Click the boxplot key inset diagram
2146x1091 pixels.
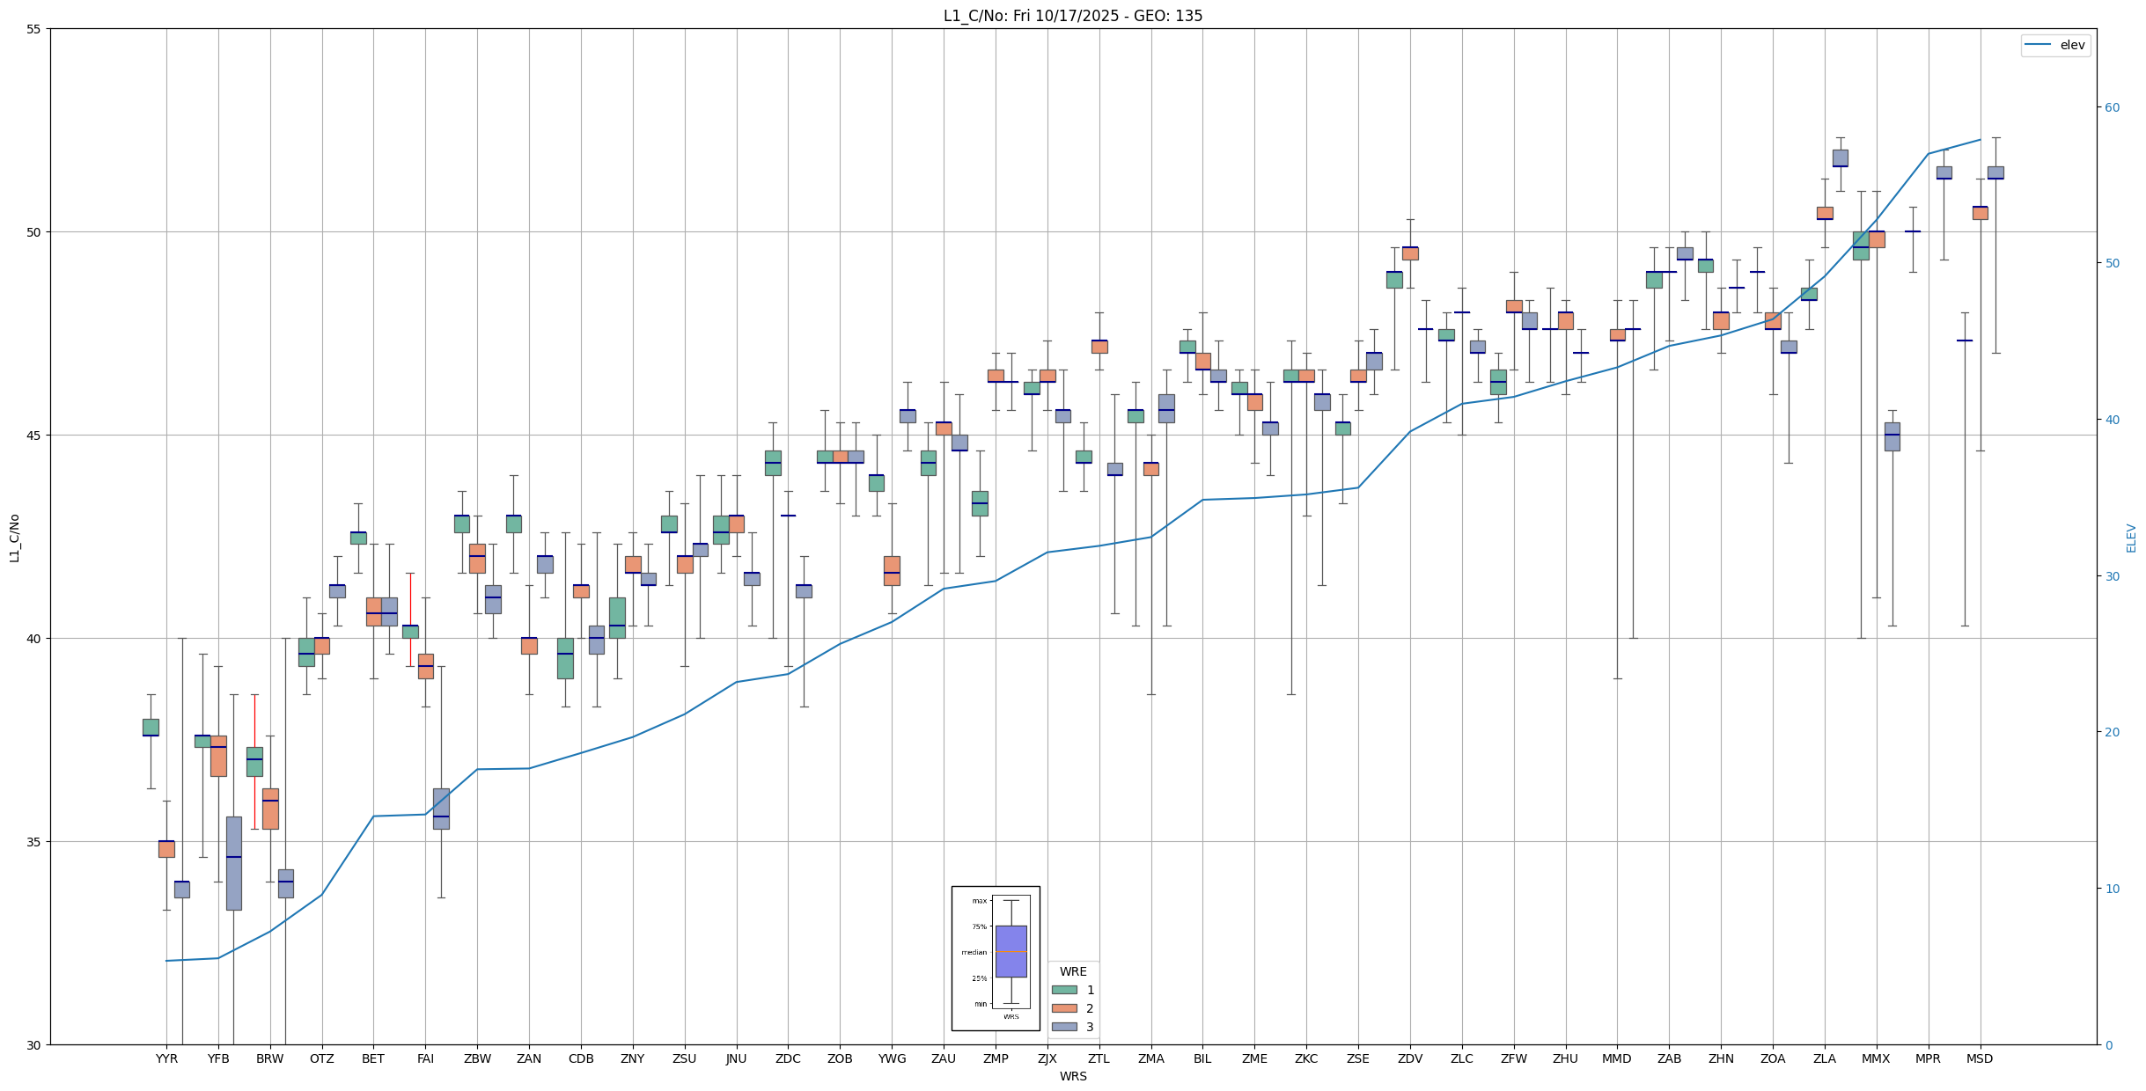click(x=996, y=957)
